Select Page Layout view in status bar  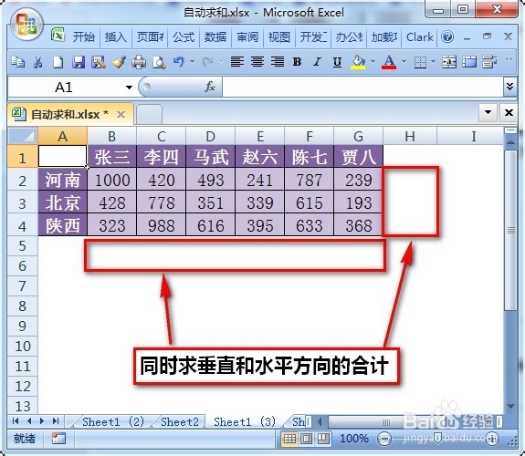click(x=307, y=439)
